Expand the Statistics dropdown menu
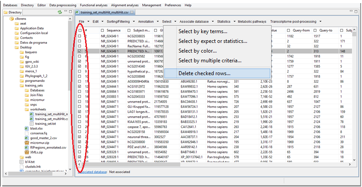Image resolution: width=362 pixels, height=187 pixels. tap(234, 21)
